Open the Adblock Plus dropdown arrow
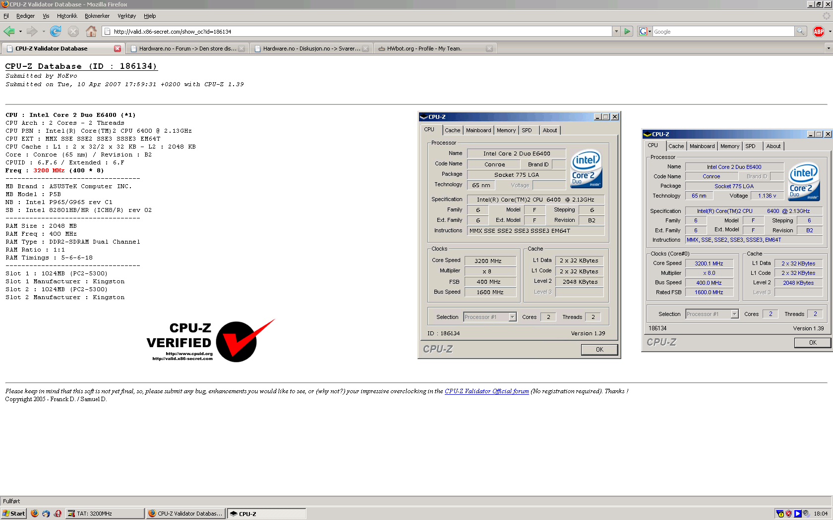 point(830,31)
